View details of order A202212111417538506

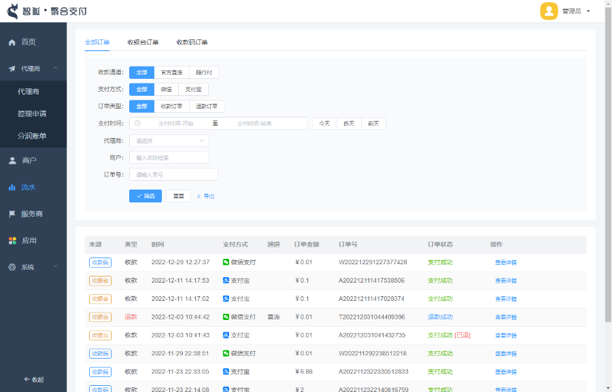coord(506,281)
